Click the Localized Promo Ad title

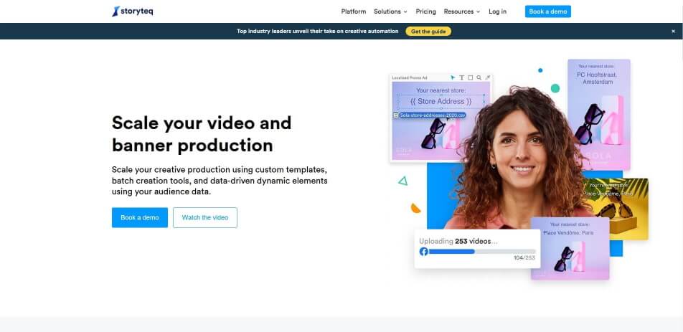click(410, 78)
